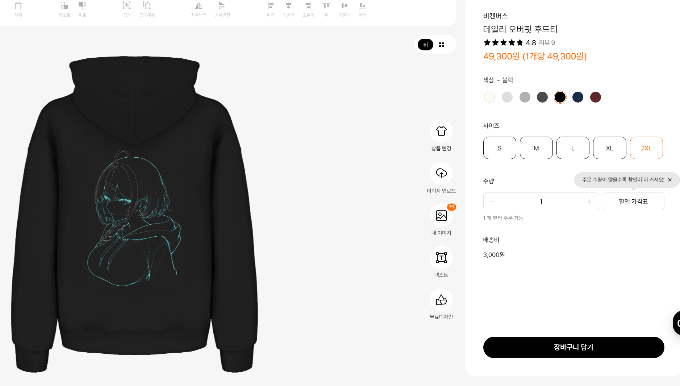Click the quantity input field
Viewport: 680px width, 386px height.
(x=541, y=201)
